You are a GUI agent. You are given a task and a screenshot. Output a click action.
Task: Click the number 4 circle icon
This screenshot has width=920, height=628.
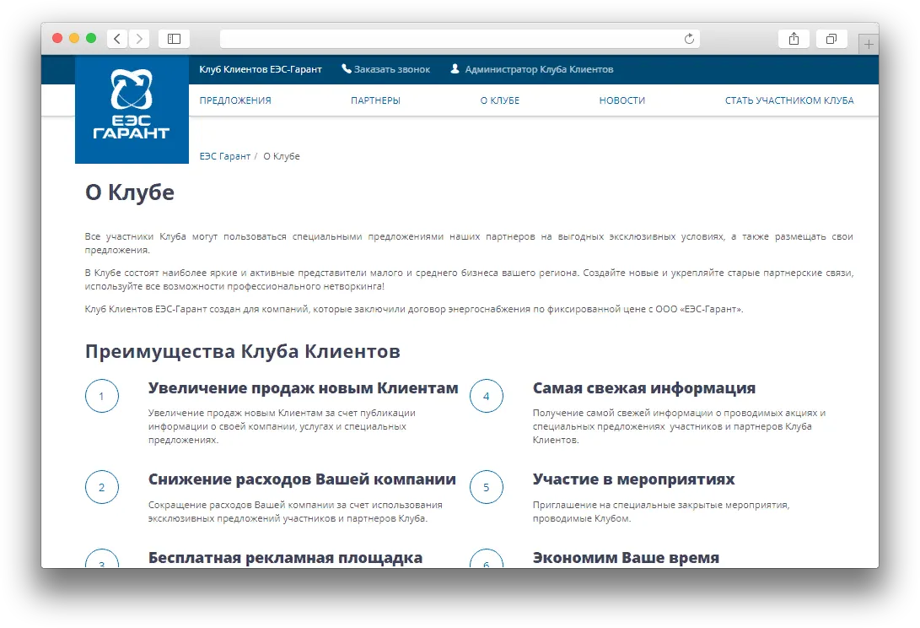(x=487, y=396)
